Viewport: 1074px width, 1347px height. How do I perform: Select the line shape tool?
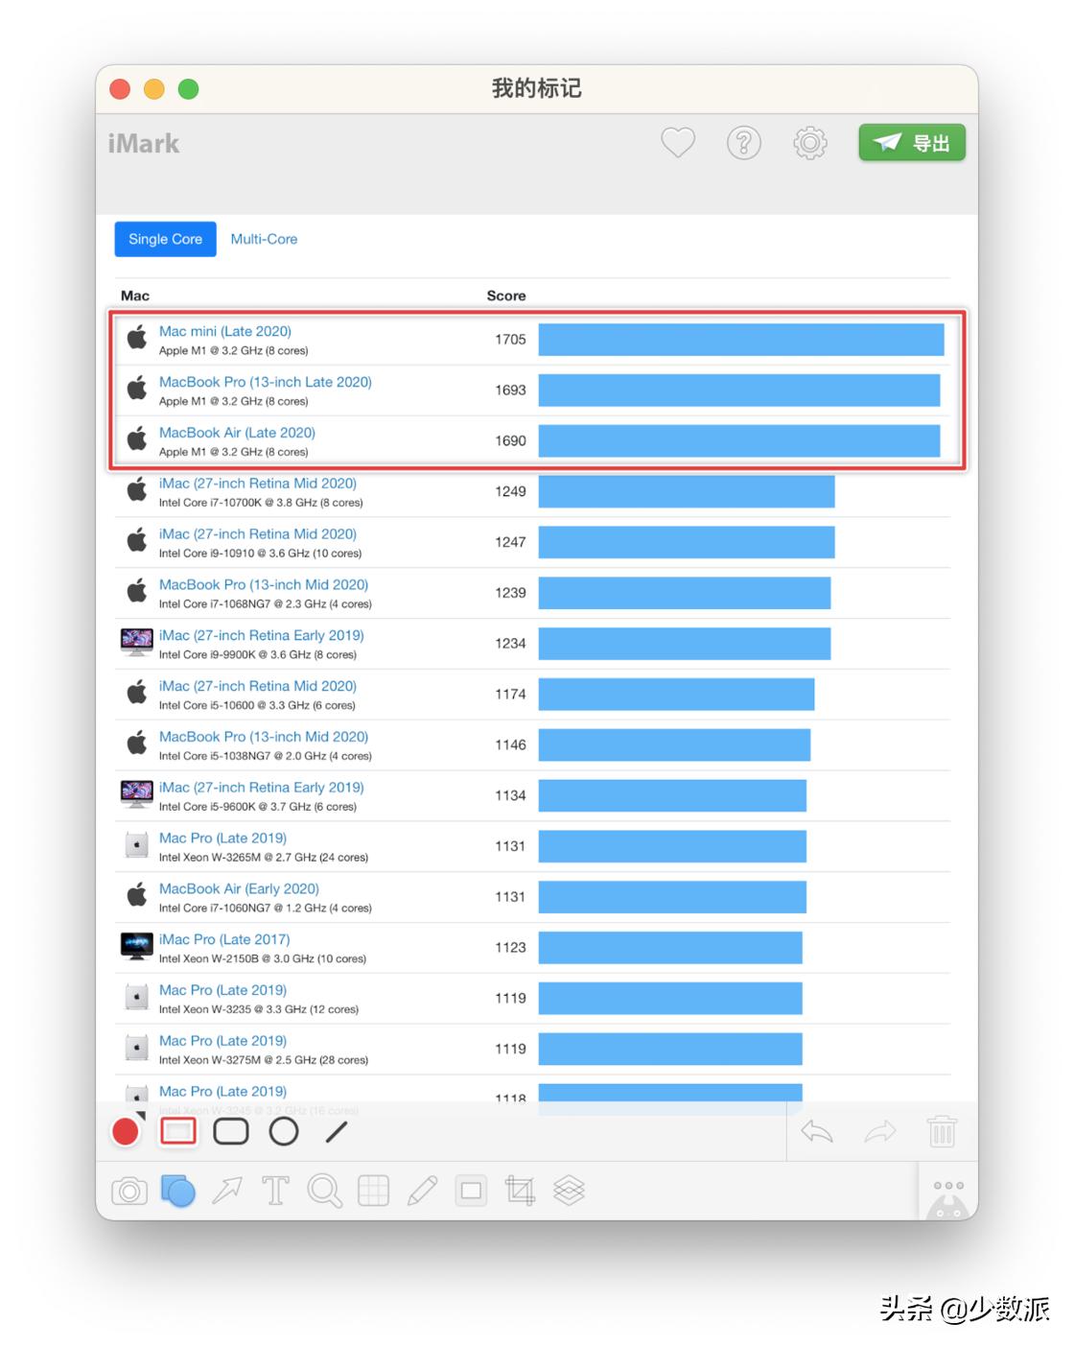click(337, 1132)
